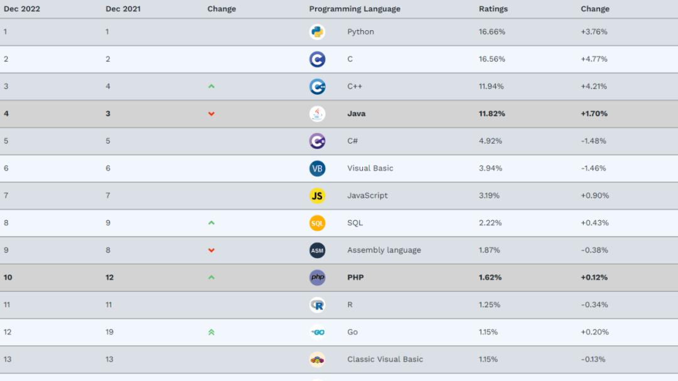Click the R language logo icon
678x381 pixels.
pos(317,305)
